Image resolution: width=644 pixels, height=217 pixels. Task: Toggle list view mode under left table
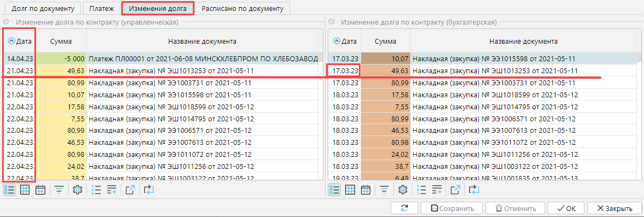click(10, 190)
